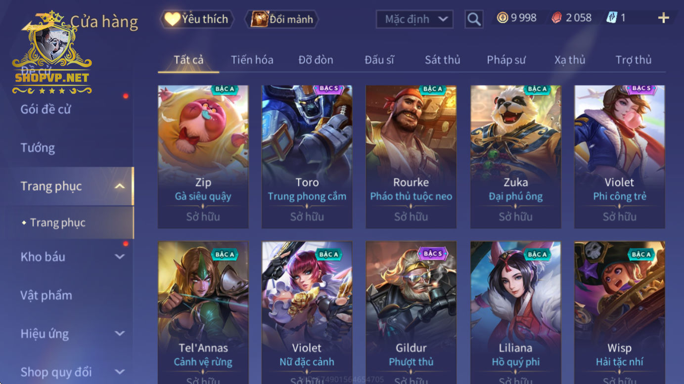This screenshot has width=684, height=384.
Task: Switch to the Sát thủ tab
Action: point(442,60)
